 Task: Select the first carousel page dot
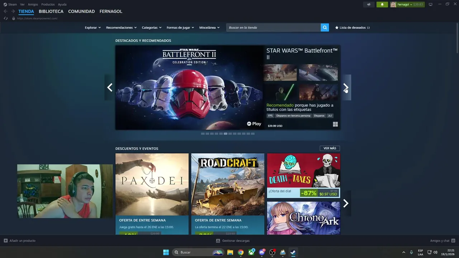[x=203, y=134]
